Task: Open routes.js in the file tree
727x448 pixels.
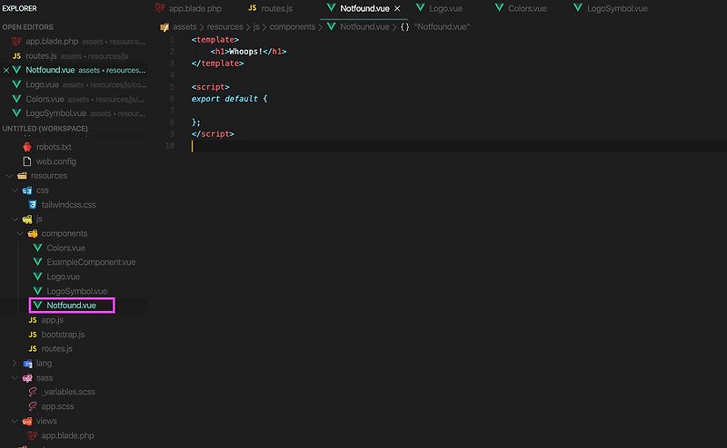Action: pyautogui.click(x=56, y=349)
